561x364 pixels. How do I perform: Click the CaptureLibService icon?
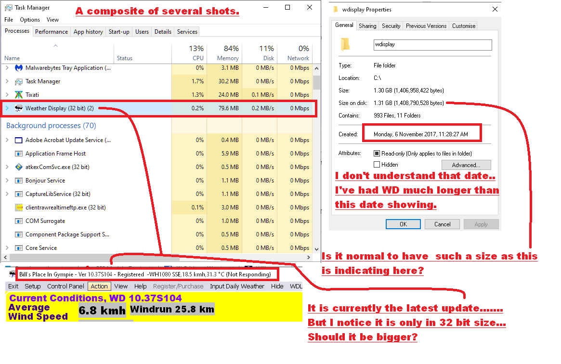[x=19, y=194]
